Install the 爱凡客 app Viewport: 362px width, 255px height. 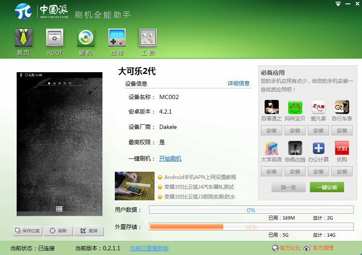tap(318, 131)
